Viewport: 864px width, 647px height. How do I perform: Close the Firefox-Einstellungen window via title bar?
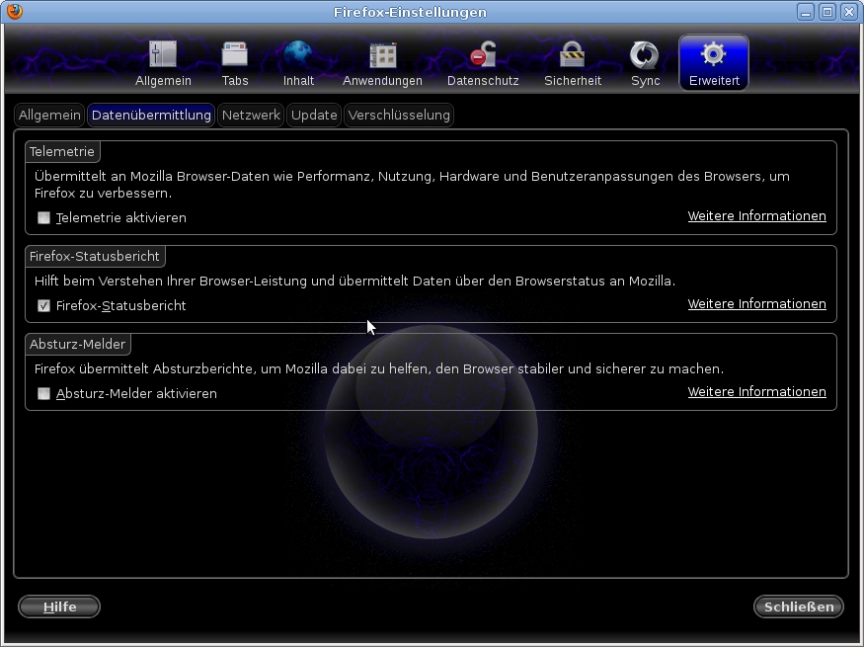(x=848, y=12)
